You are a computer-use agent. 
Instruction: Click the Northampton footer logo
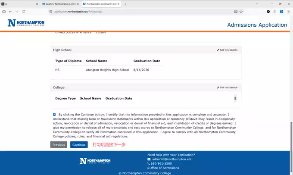click(95, 161)
